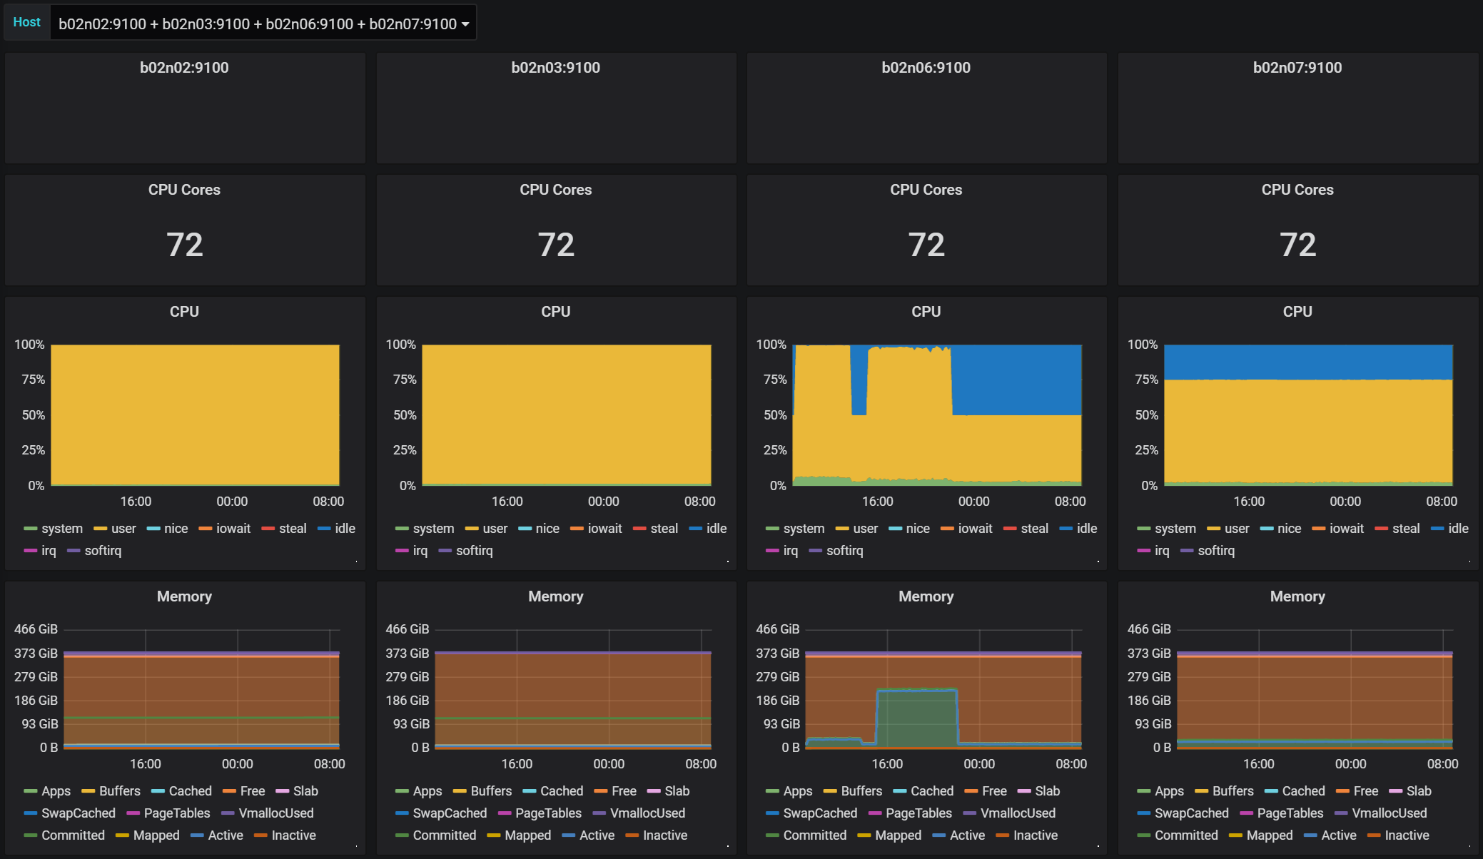This screenshot has height=859, width=1483.
Task: Click green system color dash in b02n06 CPU legend
Action: click(772, 529)
